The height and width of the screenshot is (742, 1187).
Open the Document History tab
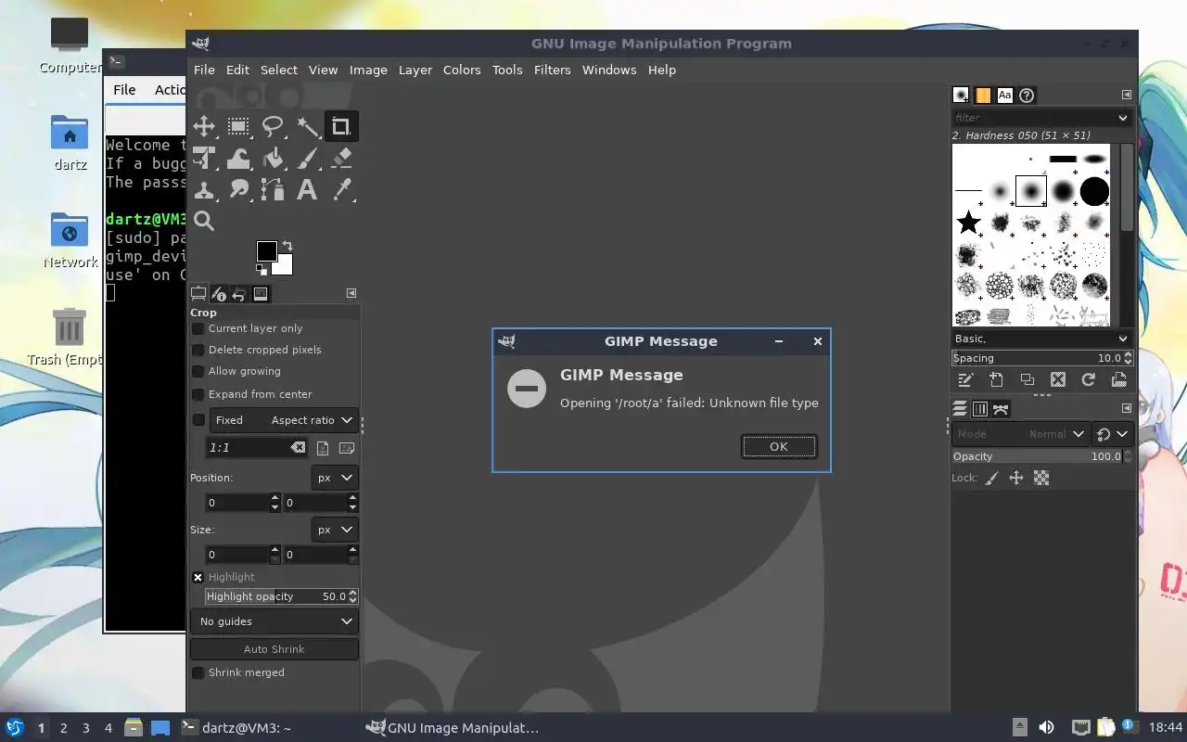click(x=1027, y=95)
